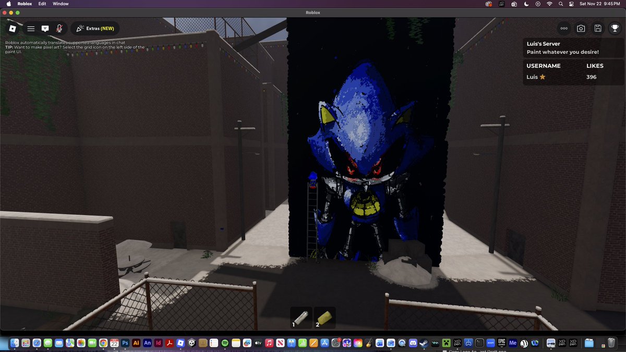626x352 pixels.
Task: Open the Roblox menu in menu bar
Action: [x=25, y=4]
